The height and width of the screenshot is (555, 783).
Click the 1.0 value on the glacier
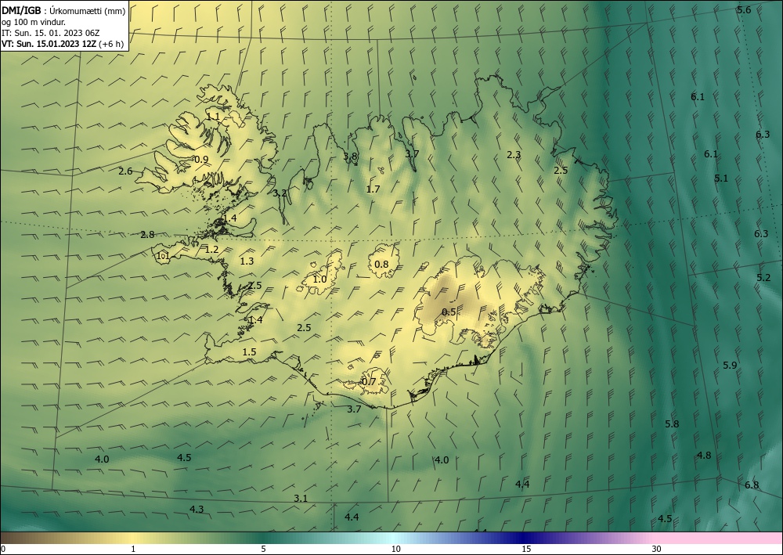click(x=319, y=279)
